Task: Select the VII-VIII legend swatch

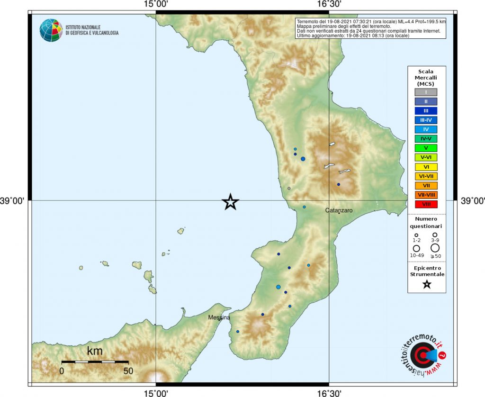Action: (426, 195)
